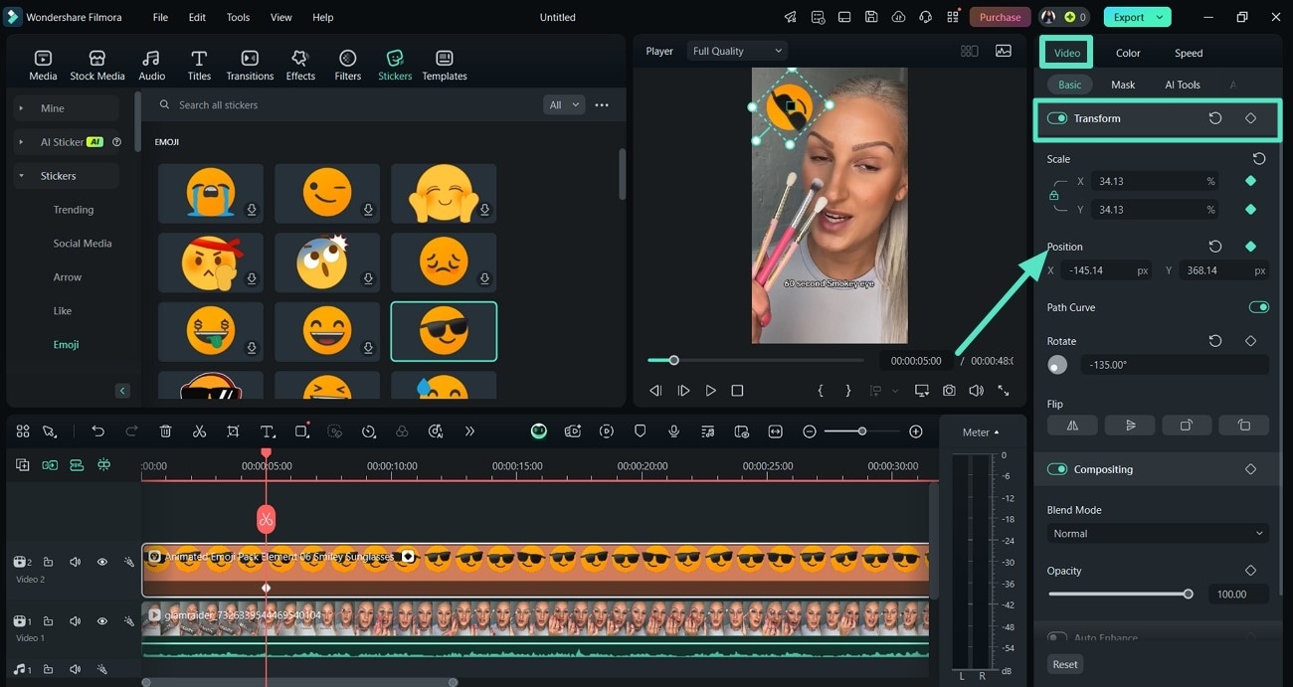Click the Redo icon in timeline toolbar
This screenshot has height=687, width=1293.
(x=131, y=431)
